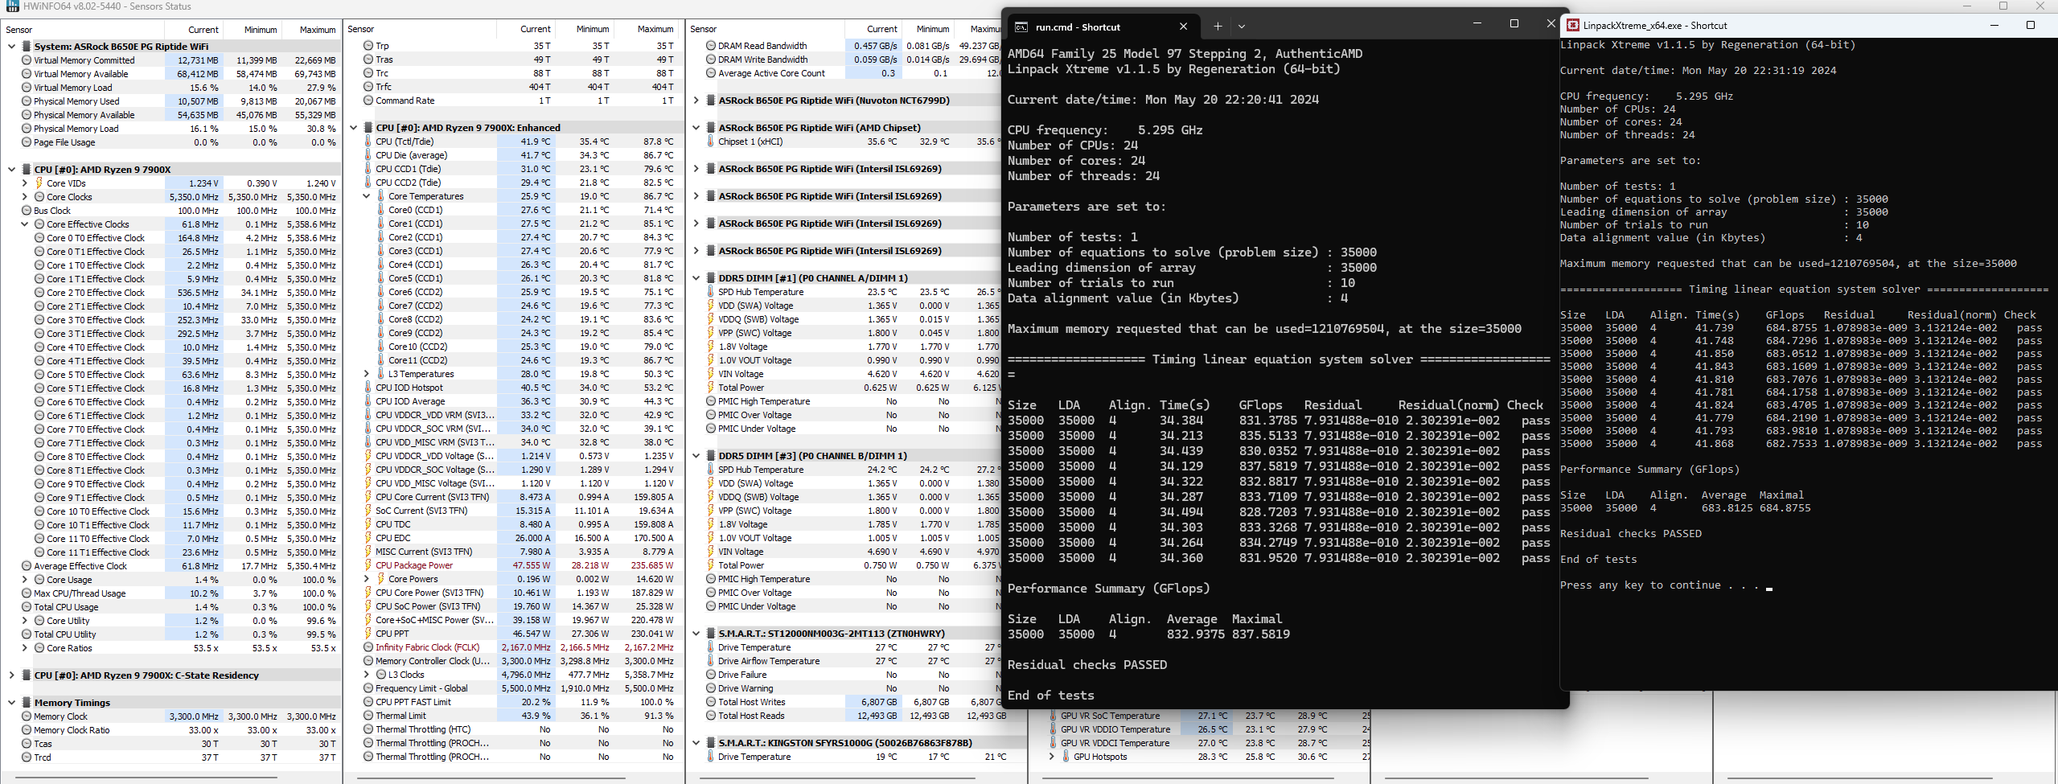Click the Core0 (CCD1) thermometer icon
2058x784 pixels.
click(x=381, y=210)
